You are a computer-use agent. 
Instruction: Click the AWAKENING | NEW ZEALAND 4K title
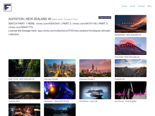128,35
